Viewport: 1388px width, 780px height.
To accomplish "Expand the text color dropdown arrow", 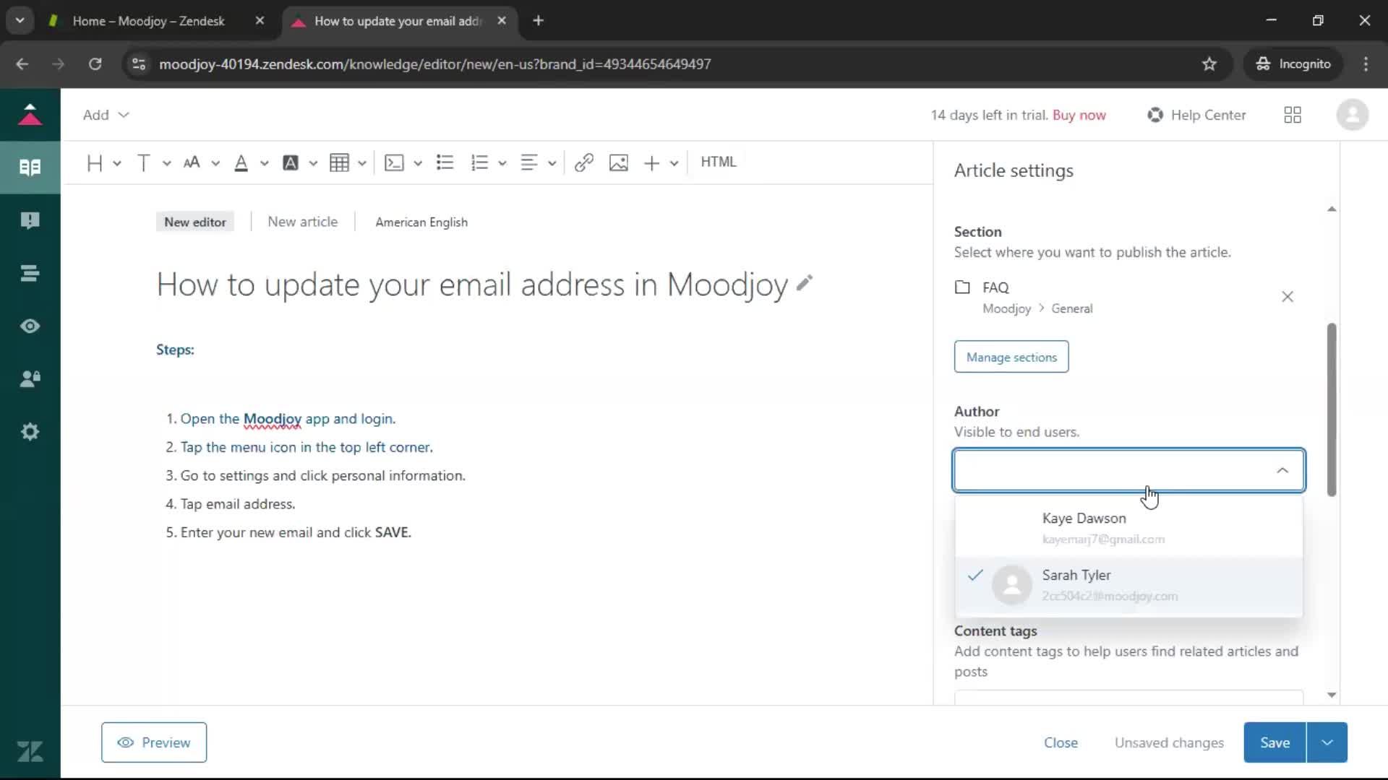I will (265, 164).
